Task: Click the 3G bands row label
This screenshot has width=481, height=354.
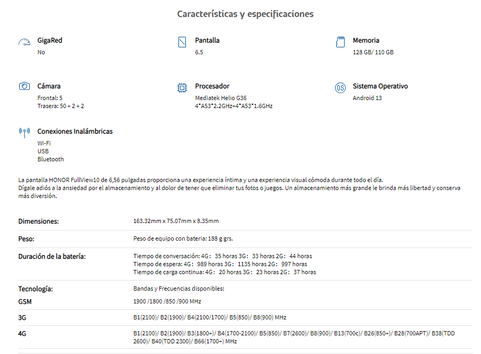Action: [22, 318]
